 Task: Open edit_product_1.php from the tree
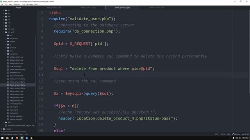16,91
